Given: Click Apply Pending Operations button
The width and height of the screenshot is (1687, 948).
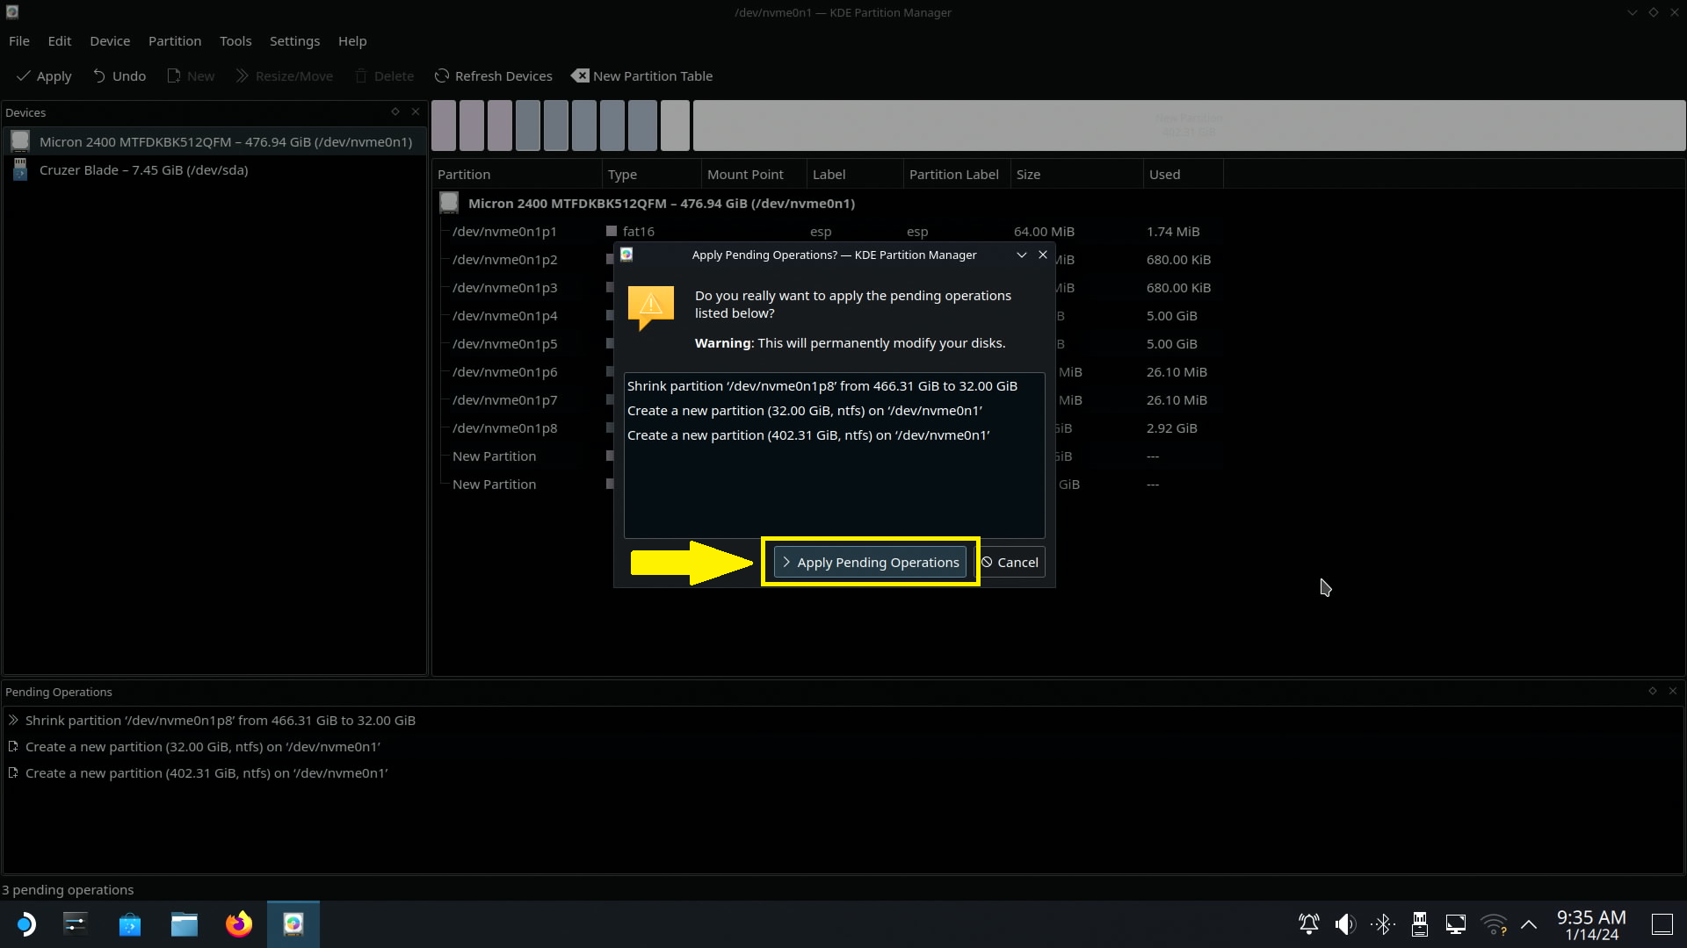Looking at the screenshot, I should tap(870, 563).
